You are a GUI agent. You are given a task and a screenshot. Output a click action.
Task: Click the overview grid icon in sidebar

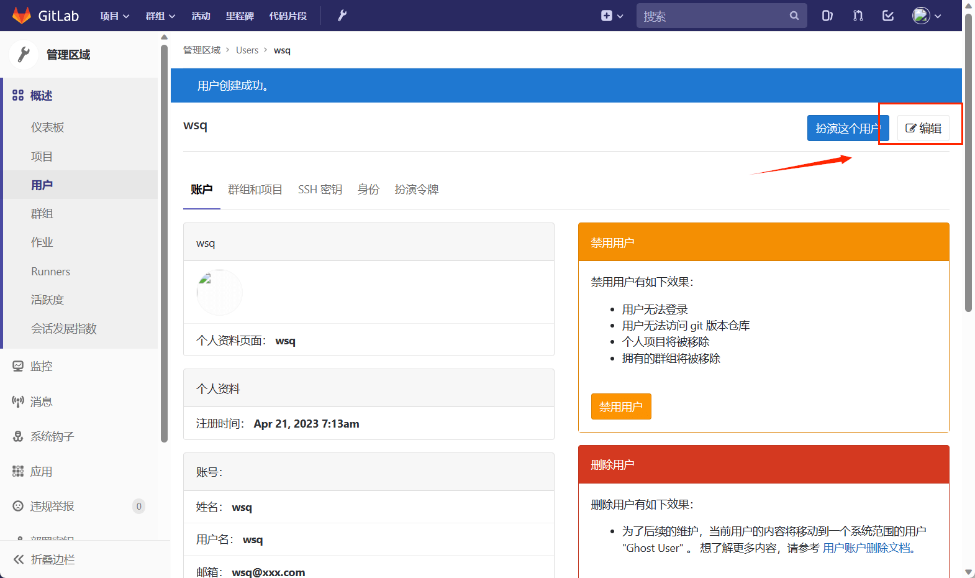coord(18,95)
